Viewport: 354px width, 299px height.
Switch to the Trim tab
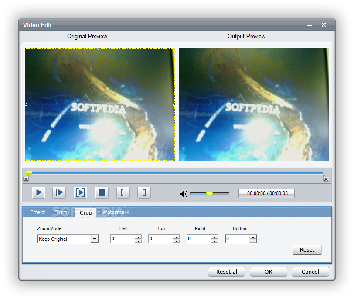(61, 212)
